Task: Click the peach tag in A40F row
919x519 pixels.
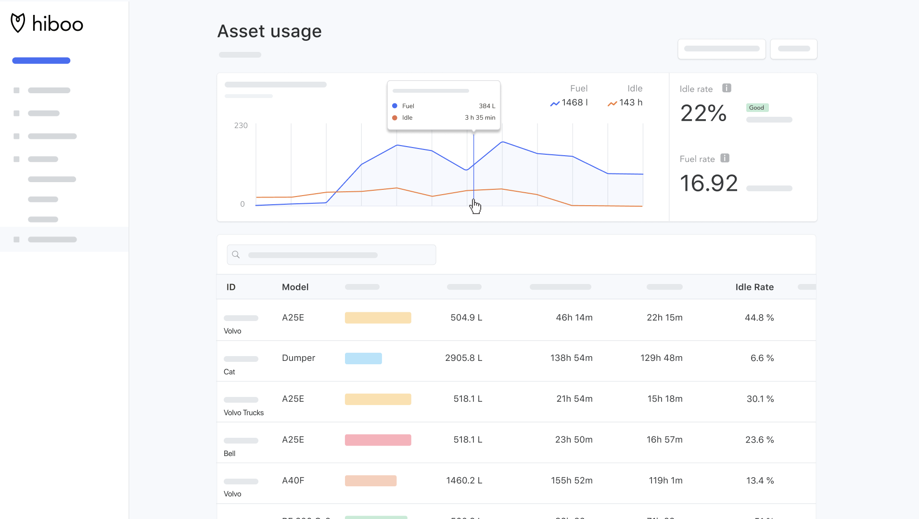Action: [x=370, y=481]
